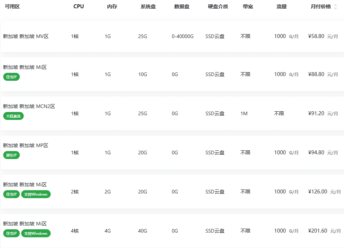The image size is (344, 248).
Task: Click the 住宅IP badge in the ¥88.80 row
Action: point(11,77)
